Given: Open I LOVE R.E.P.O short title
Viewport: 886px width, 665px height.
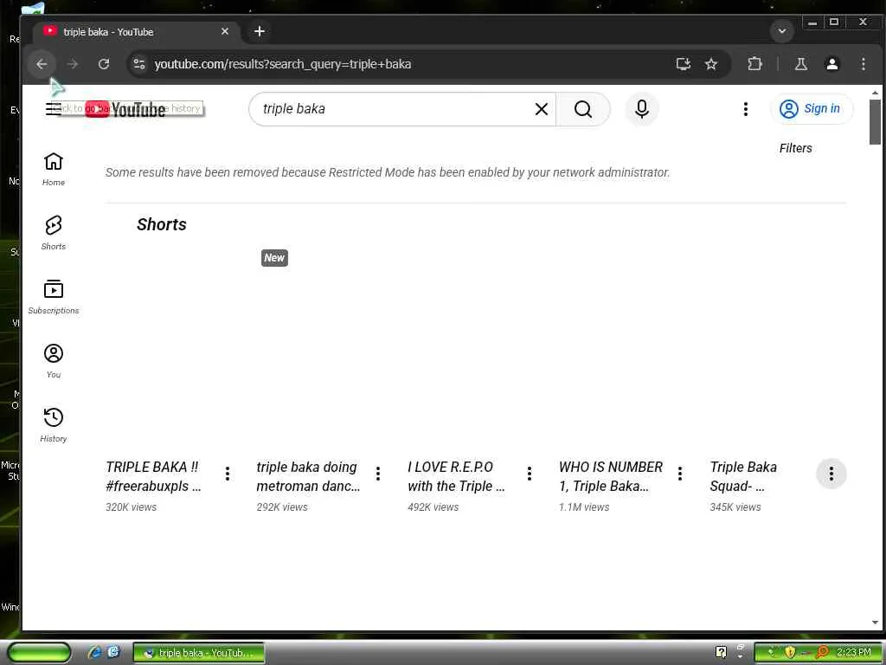Looking at the screenshot, I should tap(457, 477).
